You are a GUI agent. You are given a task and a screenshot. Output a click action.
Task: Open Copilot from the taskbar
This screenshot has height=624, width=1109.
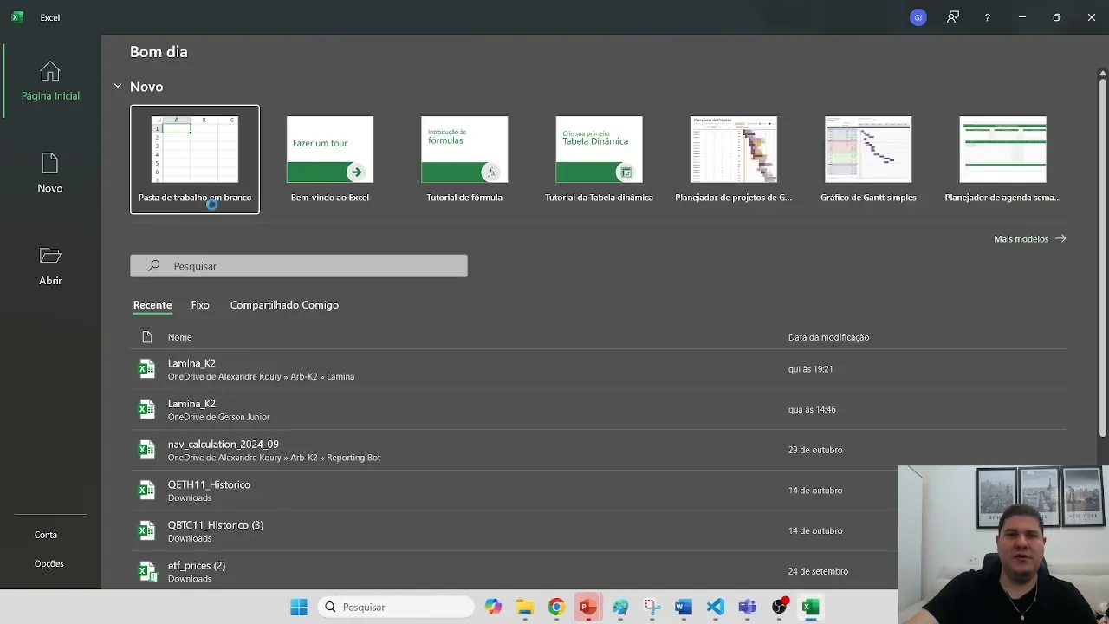click(493, 607)
